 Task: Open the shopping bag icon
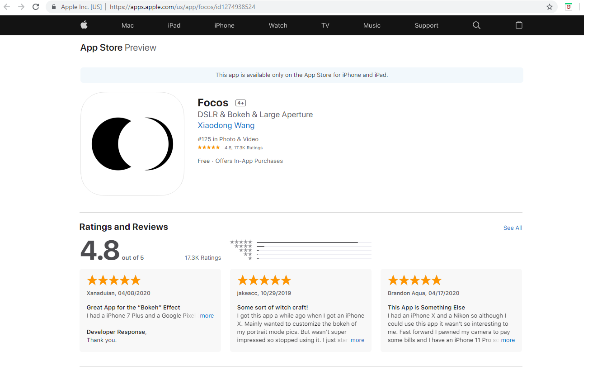tap(519, 25)
